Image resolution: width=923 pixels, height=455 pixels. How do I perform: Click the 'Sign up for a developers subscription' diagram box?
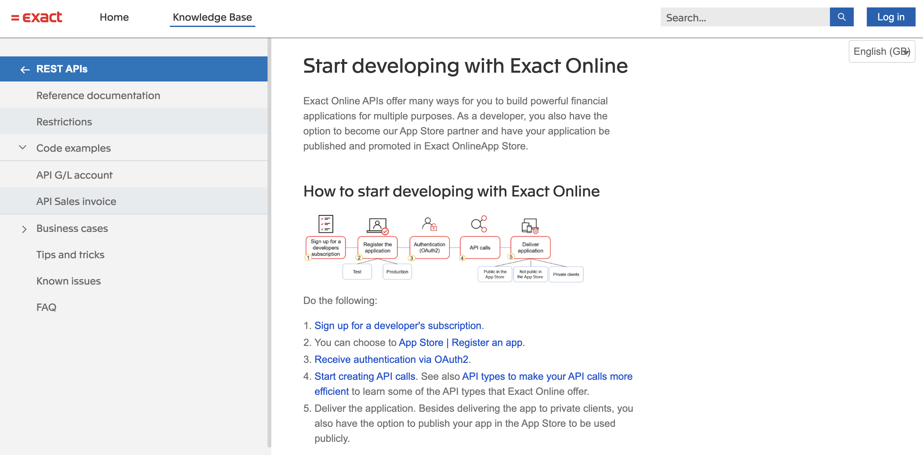[x=325, y=247]
